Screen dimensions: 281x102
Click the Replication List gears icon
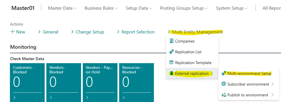pos(172,52)
